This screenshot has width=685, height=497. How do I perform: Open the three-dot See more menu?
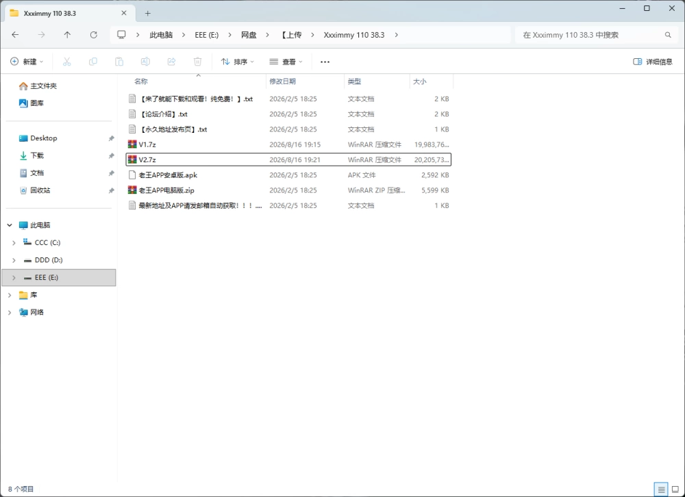pyautogui.click(x=325, y=62)
